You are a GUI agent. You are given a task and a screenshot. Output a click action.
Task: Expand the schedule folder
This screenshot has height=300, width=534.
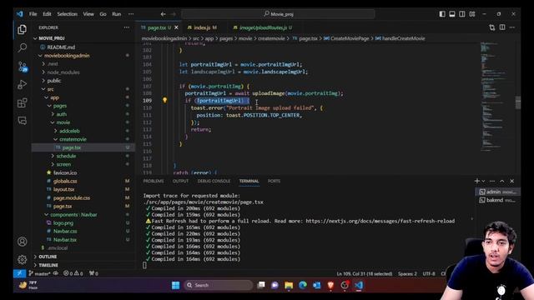[66, 156]
